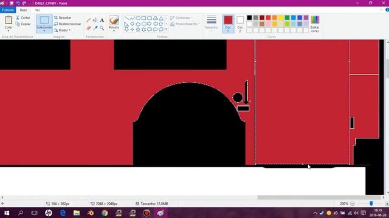Choose the four-point star shape
389x218 pixels.
click(x=133, y=30)
